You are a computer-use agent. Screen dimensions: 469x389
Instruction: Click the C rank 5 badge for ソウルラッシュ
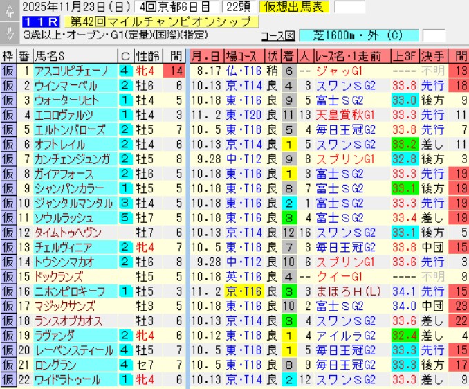tap(125, 217)
